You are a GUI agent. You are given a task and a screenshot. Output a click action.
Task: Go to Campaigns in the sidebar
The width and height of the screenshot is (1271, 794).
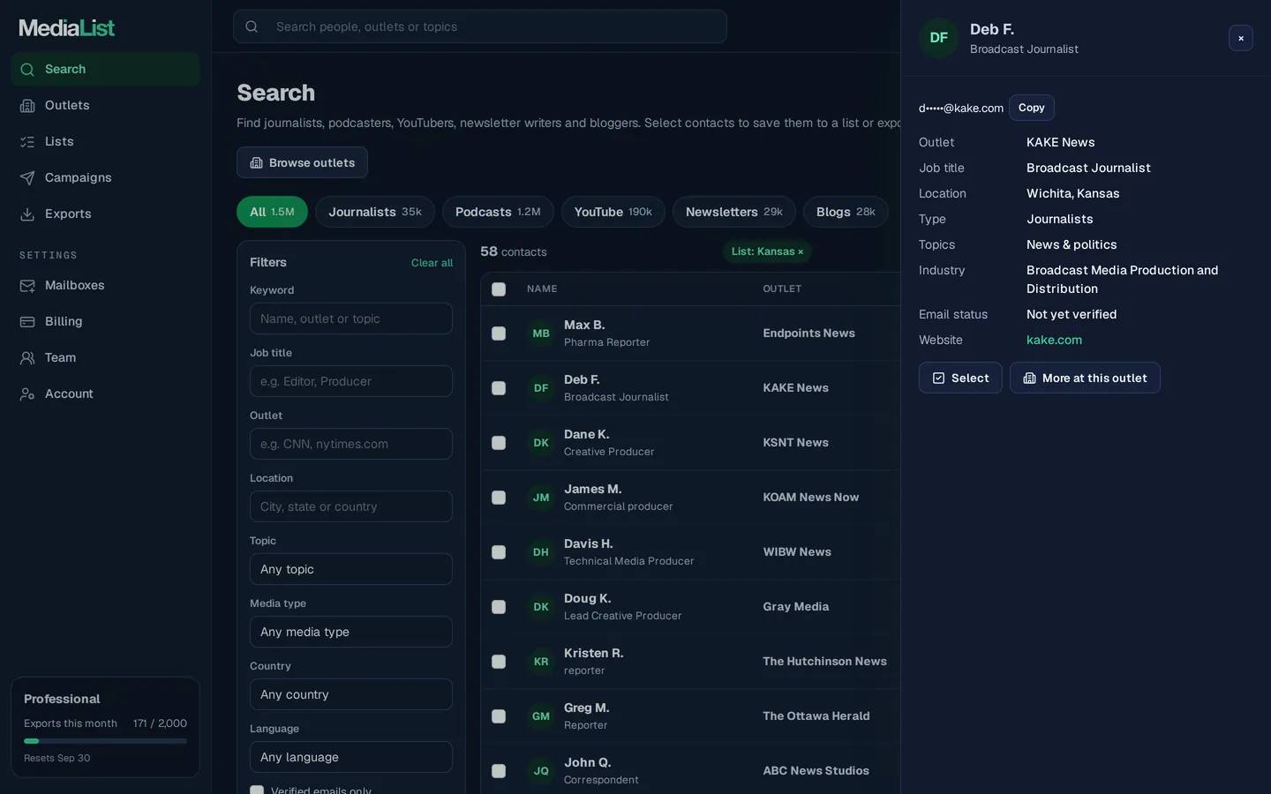tap(105, 177)
